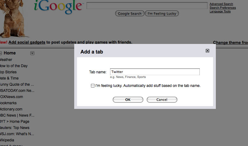Open the Bookmarks gadget
248x146 pixels.
coord(8,103)
